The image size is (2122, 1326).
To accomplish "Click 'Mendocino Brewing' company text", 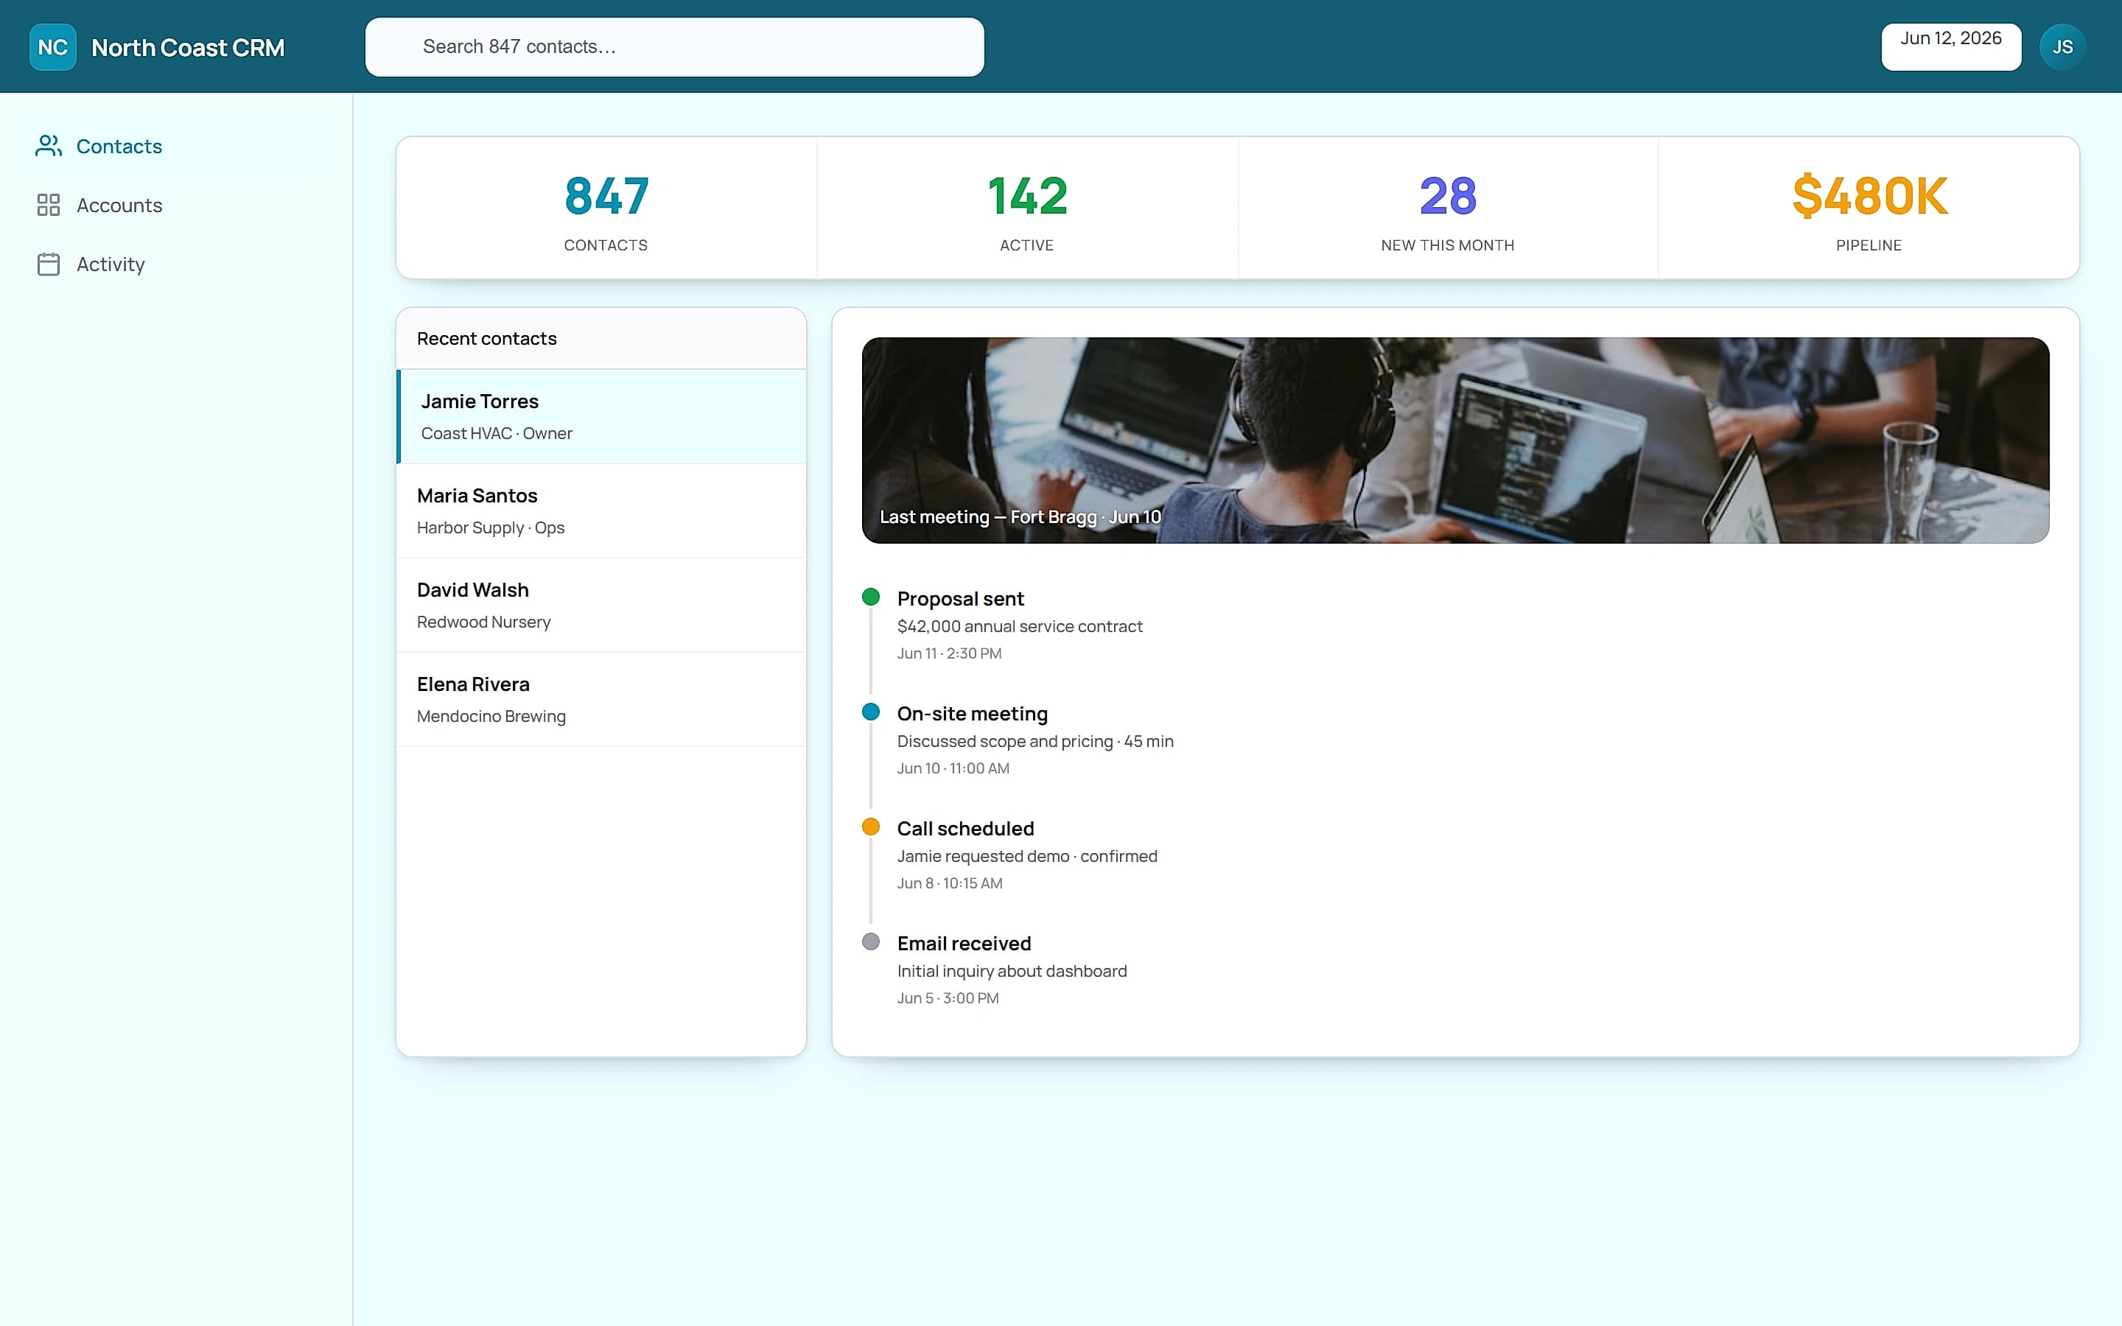I will pyautogui.click(x=491, y=717).
